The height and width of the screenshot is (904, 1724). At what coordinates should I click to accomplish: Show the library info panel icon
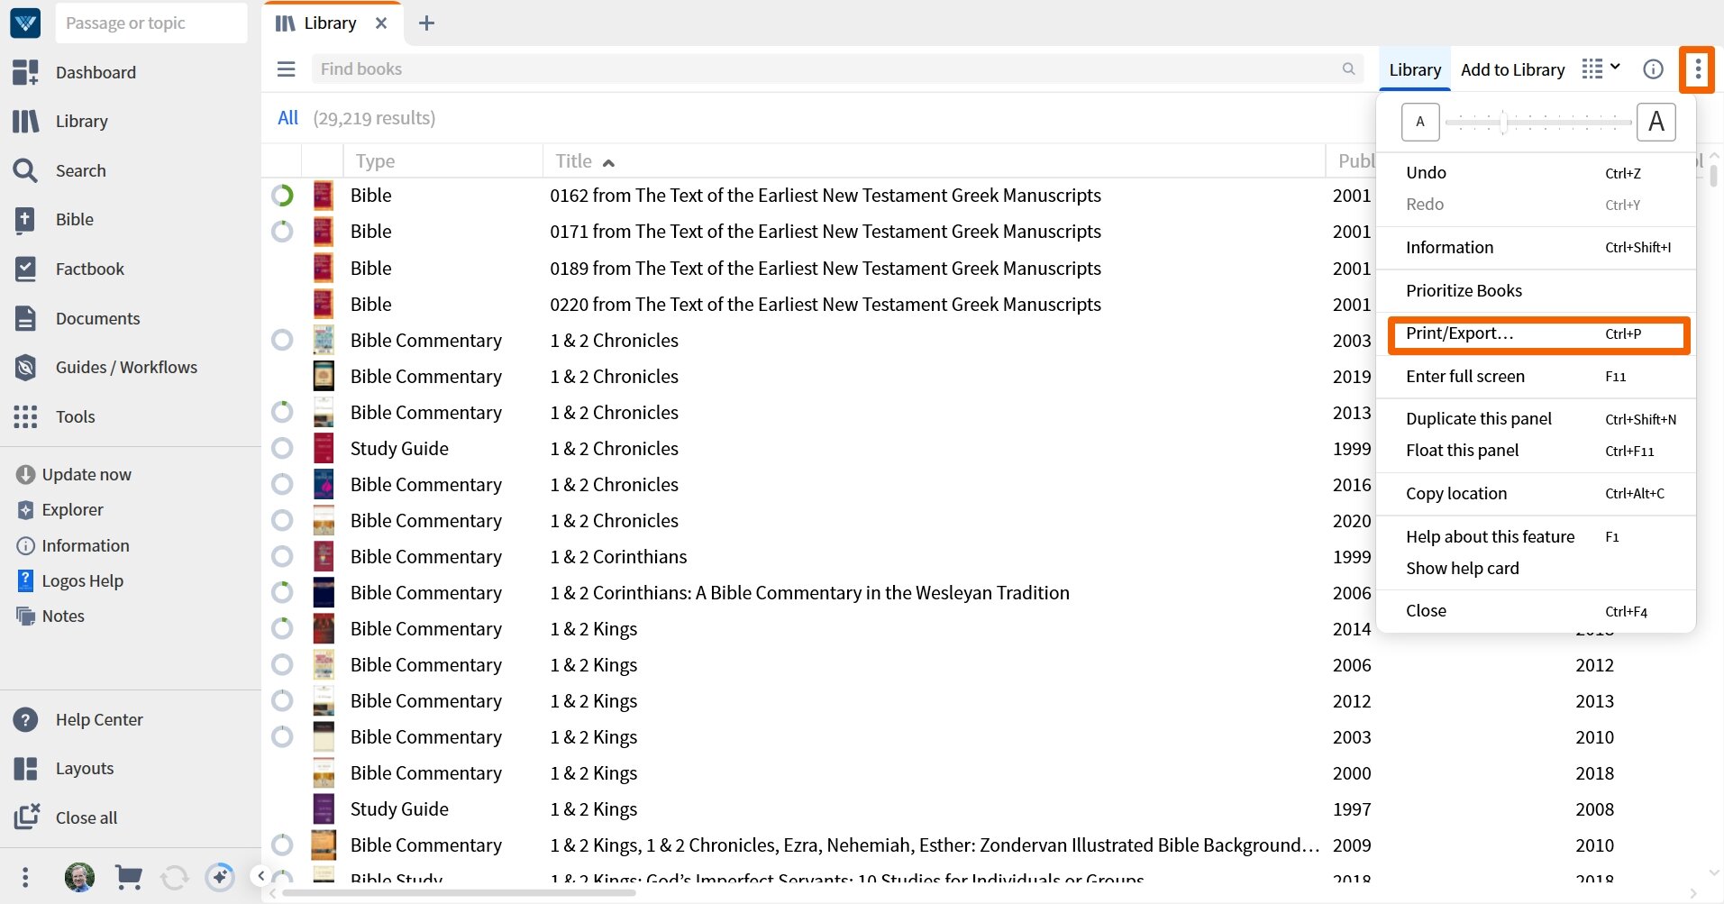tap(1653, 68)
